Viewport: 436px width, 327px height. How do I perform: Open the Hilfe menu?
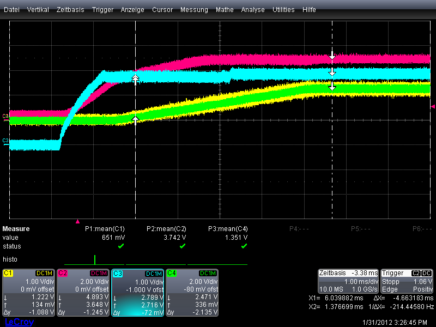click(x=309, y=10)
